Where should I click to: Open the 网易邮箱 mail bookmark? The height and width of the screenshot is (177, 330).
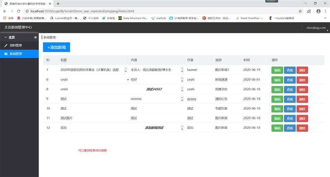click(32, 18)
